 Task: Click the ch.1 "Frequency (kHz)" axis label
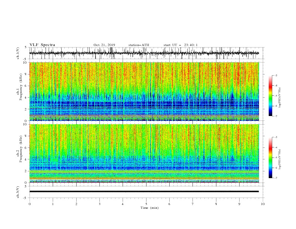[x=21, y=87]
